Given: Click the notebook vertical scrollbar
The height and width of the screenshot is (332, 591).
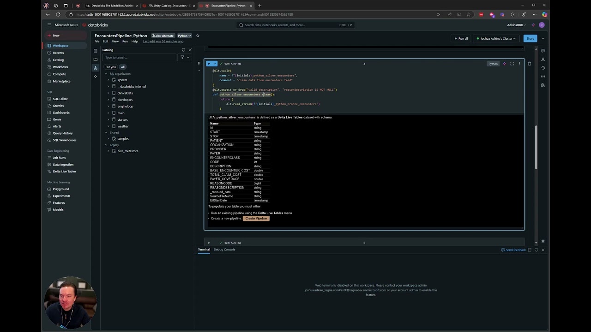Looking at the screenshot, I should pos(536,148).
